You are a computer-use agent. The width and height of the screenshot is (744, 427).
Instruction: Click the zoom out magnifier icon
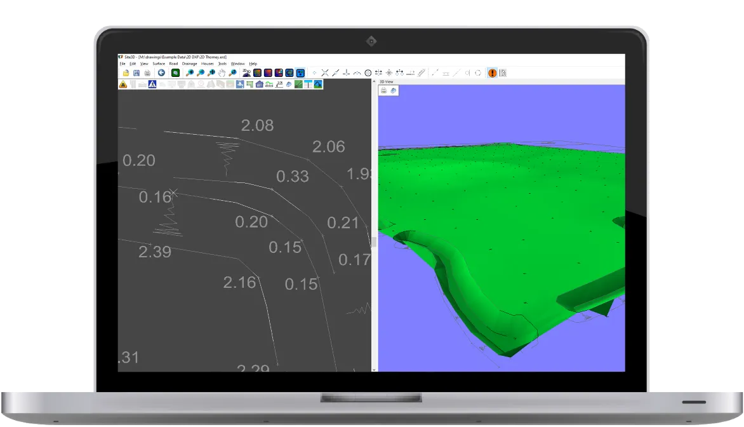201,73
